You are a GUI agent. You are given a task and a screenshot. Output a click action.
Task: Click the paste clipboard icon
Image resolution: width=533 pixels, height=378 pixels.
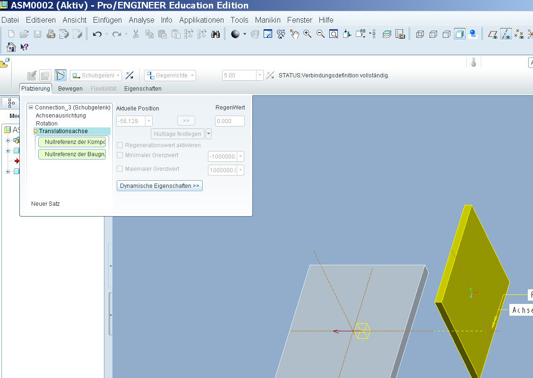tap(163, 34)
